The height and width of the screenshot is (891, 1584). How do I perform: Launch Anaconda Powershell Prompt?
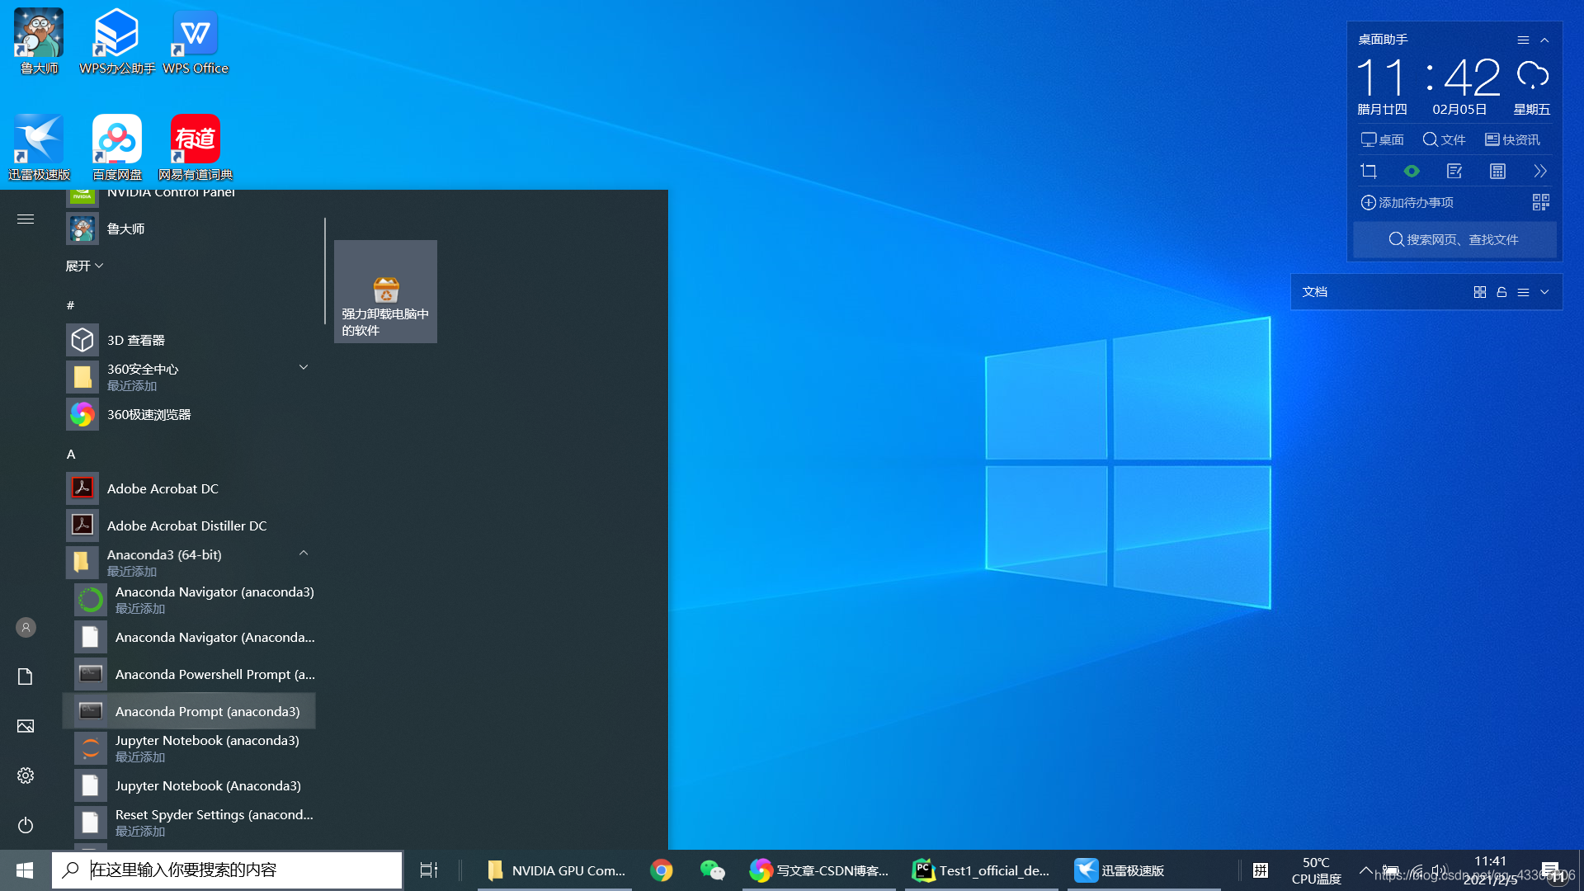(190, 674)
